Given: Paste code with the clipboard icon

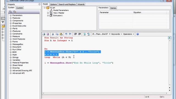Looking at the screenshot, I should coord(61,34).
